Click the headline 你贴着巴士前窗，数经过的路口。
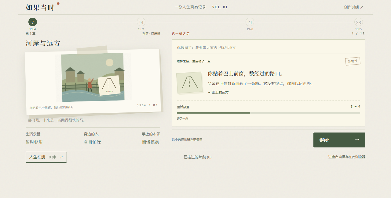 point(246,74)
